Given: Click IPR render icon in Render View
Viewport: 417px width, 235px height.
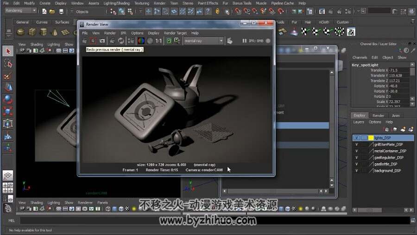Looking at the screenshot, I should point(113,41).
